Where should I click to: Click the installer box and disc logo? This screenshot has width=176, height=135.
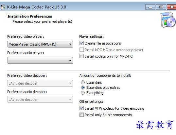168,20
